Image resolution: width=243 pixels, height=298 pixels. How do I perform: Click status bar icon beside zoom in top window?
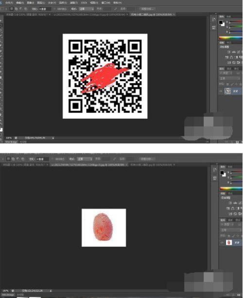pos(16,138)
